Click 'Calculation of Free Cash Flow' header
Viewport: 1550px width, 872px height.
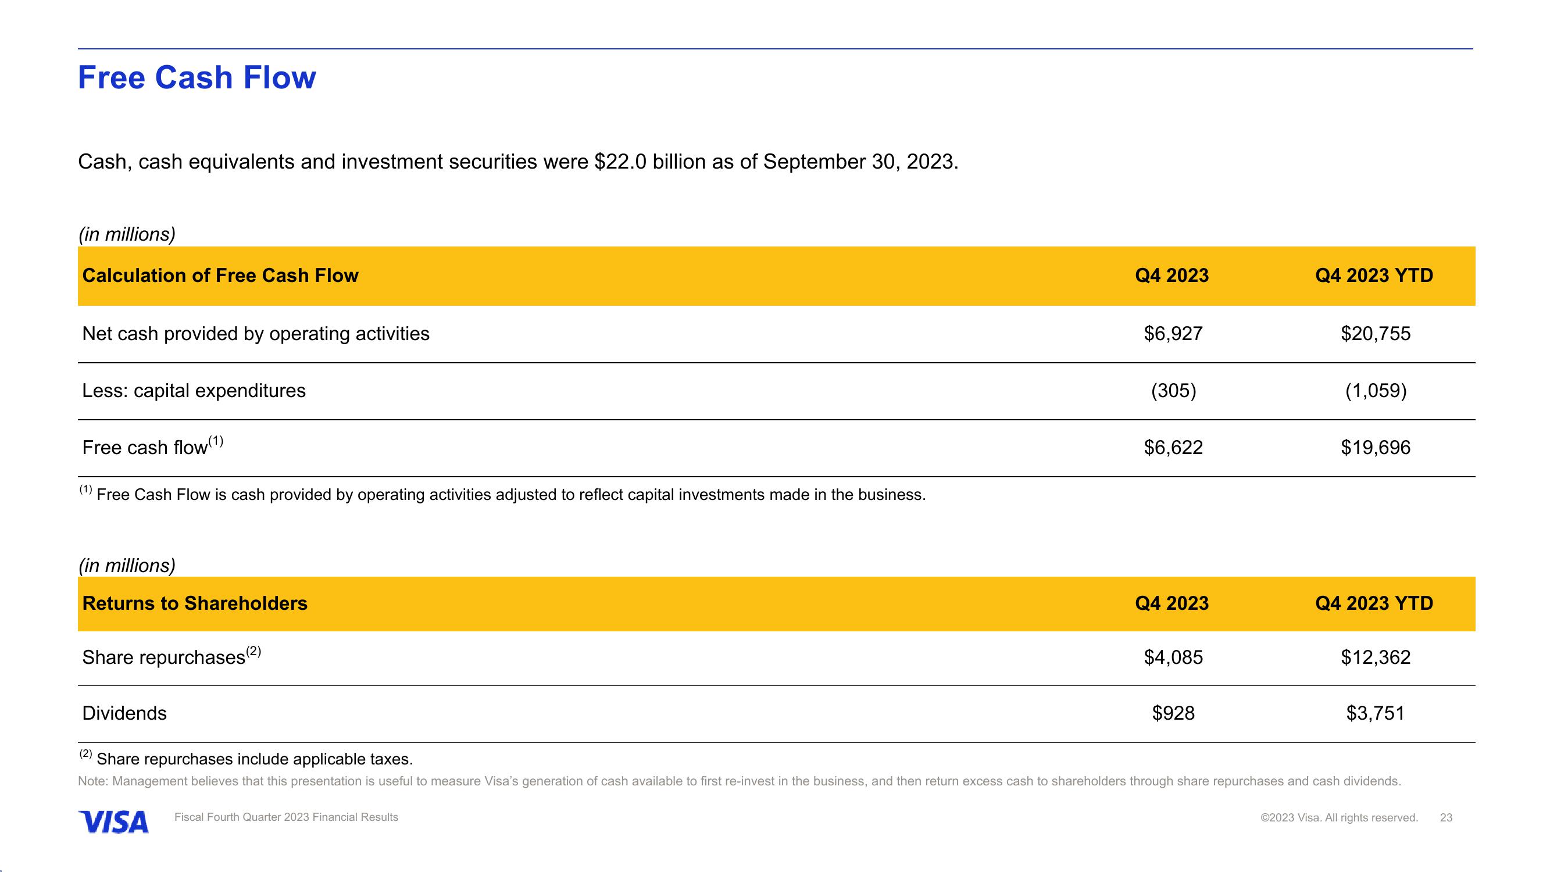click(x=220, y=276)
